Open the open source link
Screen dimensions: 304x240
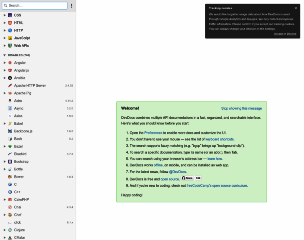(x=170, y=179)
